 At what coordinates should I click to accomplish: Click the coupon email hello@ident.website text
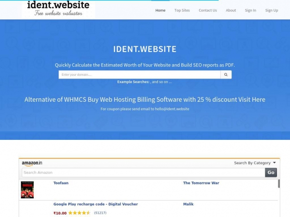click(172, 109)
